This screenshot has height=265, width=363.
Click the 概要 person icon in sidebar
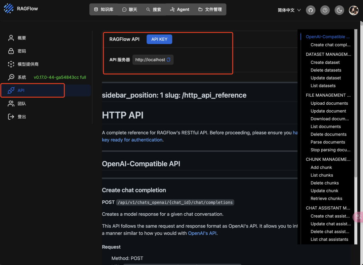pos(11,38)
